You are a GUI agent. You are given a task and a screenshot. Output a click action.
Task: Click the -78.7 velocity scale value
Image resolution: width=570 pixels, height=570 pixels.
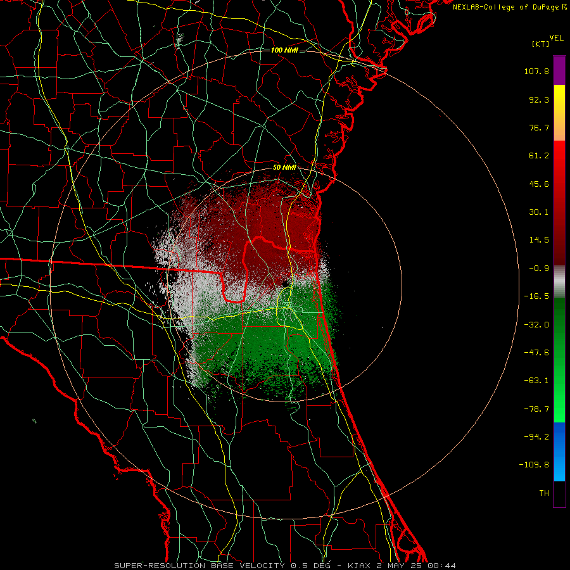[536, 409]
